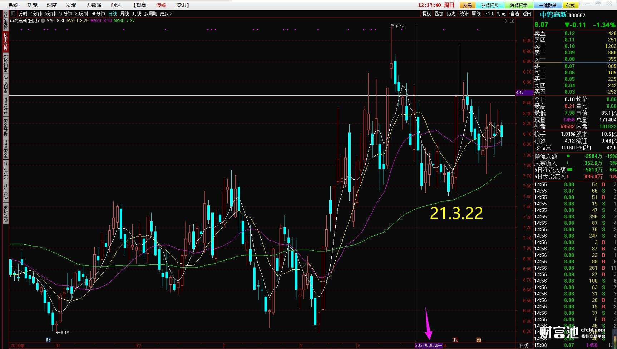Viewport: 617px width, 349px height.
Task: Click the 8.47 price axis label
Action: (524, 93)
